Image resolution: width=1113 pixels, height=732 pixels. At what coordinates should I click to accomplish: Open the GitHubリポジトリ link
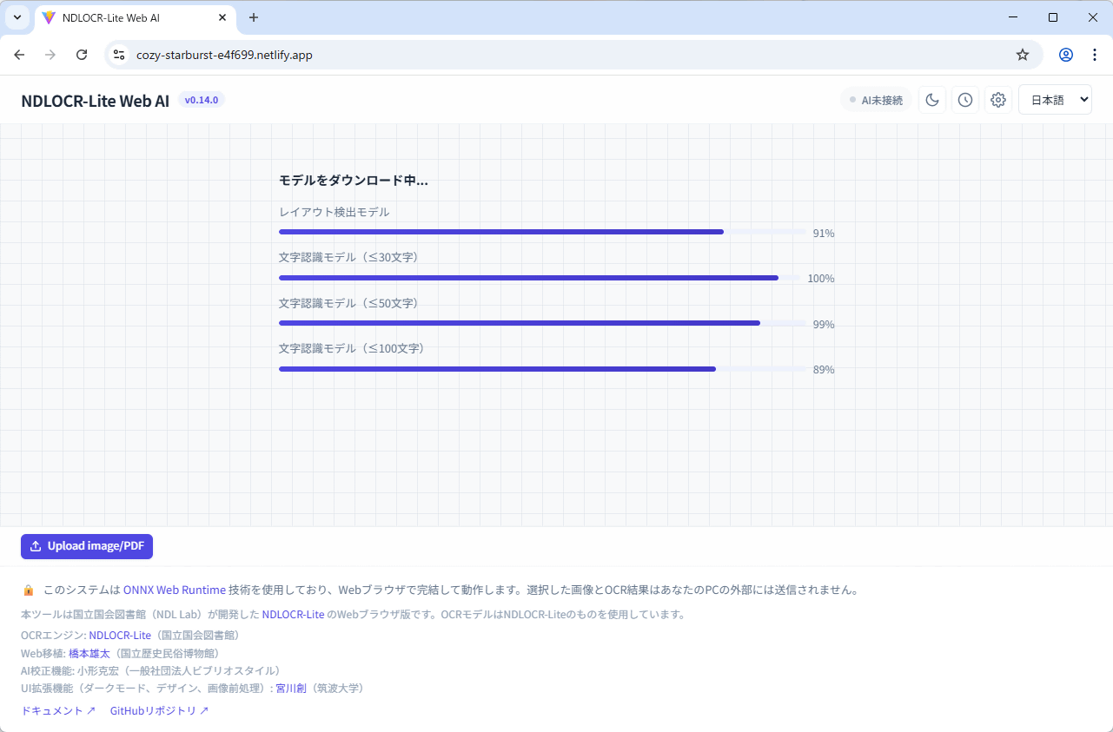[x=159, y=710]
